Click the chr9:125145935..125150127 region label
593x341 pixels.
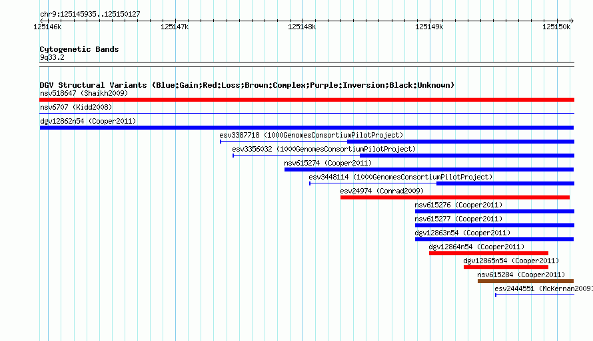[90, 14]
